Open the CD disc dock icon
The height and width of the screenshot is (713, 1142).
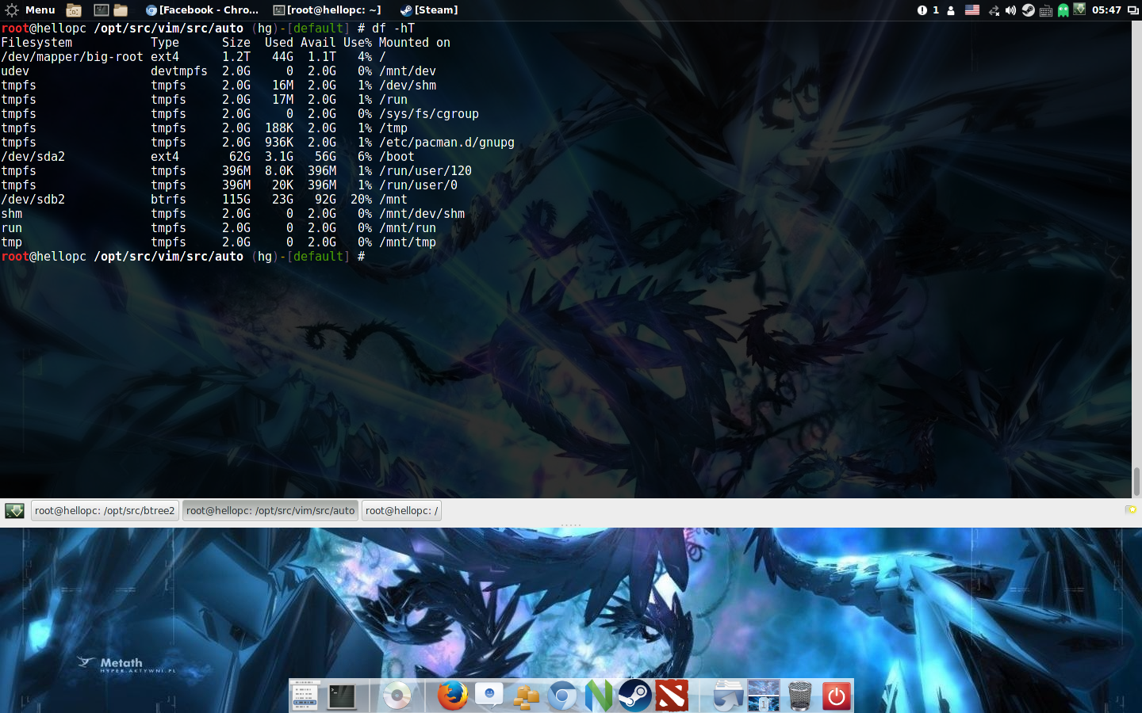click(x=397, y=696)
